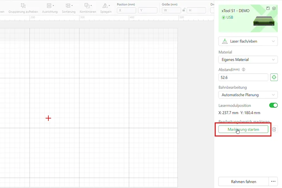The image size is (282, 188).
Task: Click the icon left of the device gear
Action: 268,8
